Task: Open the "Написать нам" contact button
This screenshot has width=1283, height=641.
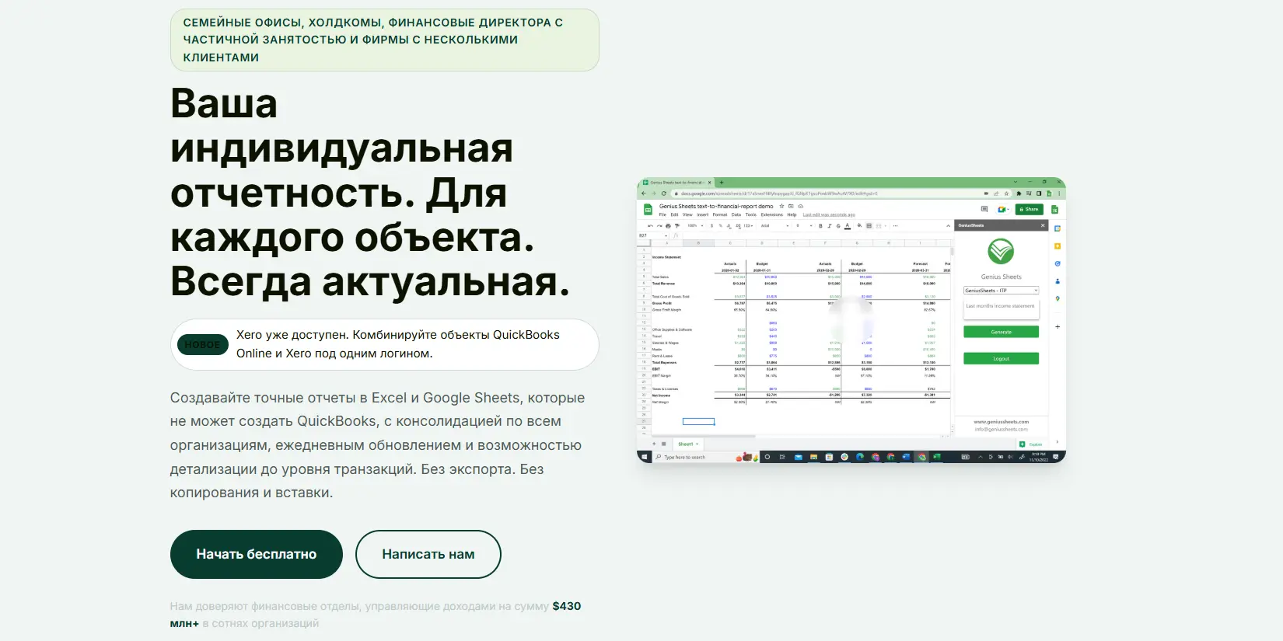Action: [x=428, y=554]
